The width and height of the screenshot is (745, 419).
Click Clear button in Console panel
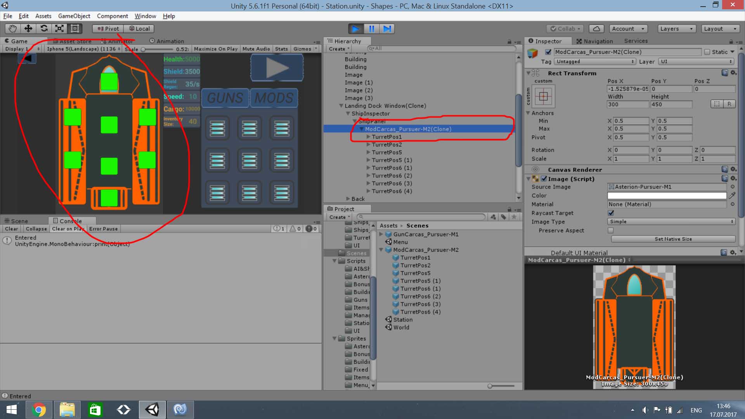tap(11, 229)
